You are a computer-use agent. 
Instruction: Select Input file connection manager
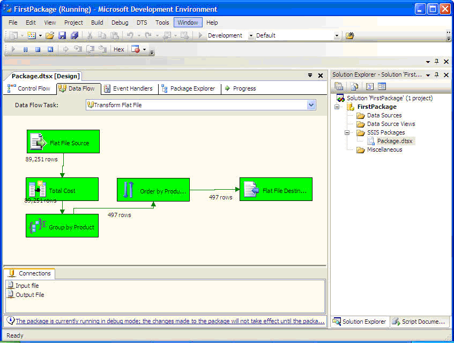(x=27, y=286)
